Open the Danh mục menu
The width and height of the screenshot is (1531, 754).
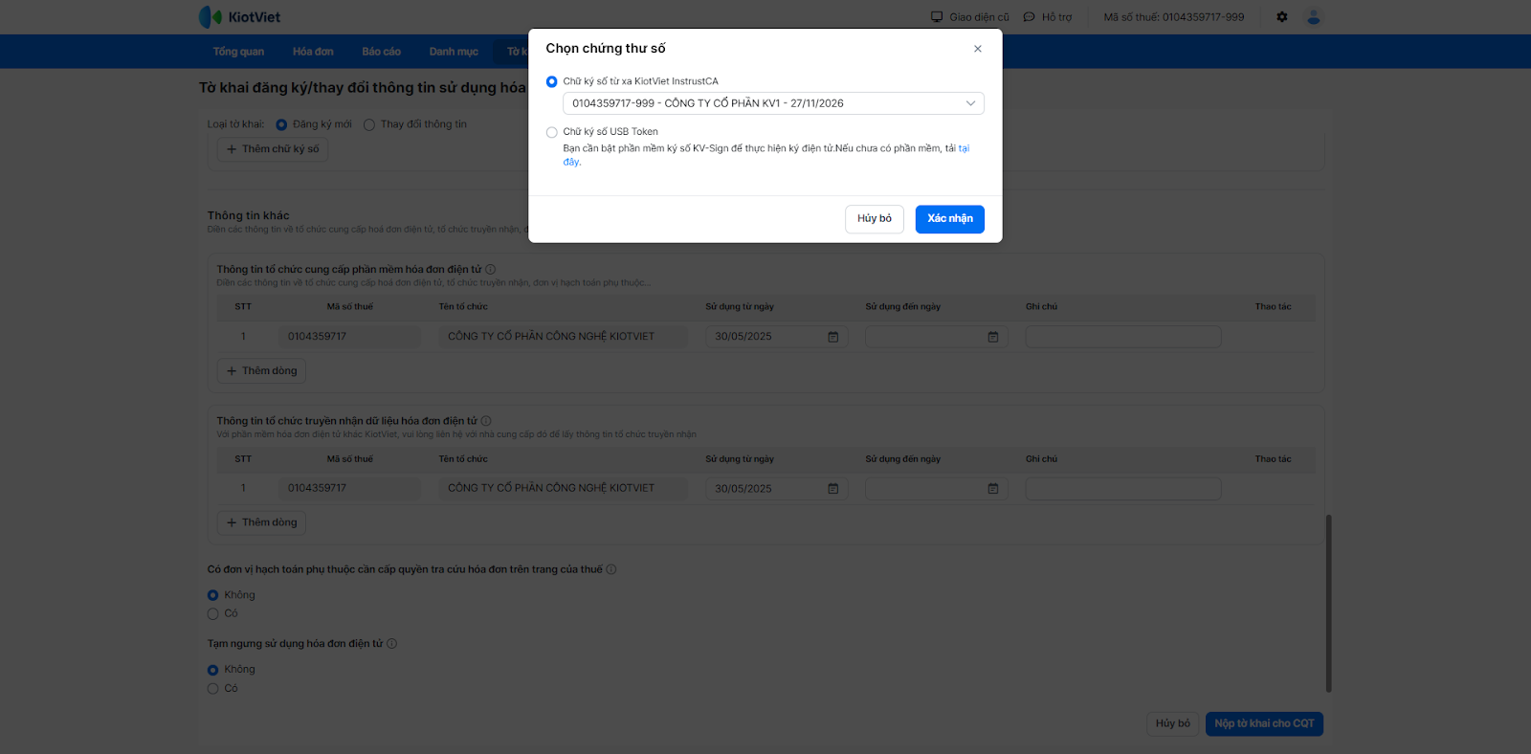click(x=454, y=52)
